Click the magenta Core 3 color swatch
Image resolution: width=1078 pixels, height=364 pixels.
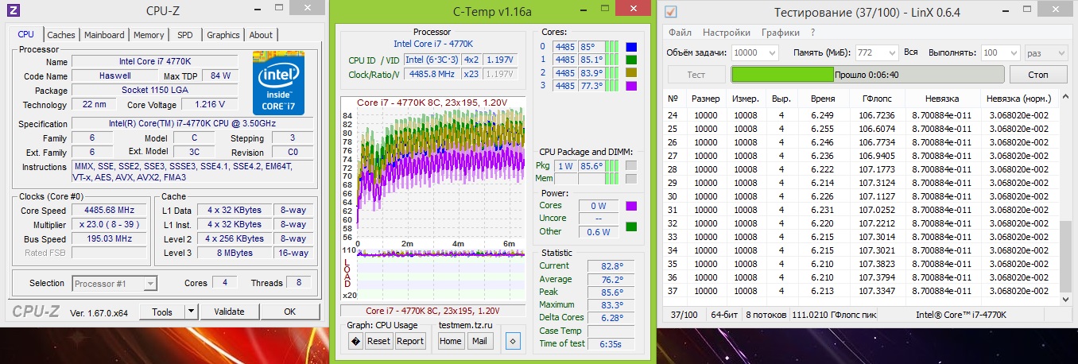pos(631,85)
